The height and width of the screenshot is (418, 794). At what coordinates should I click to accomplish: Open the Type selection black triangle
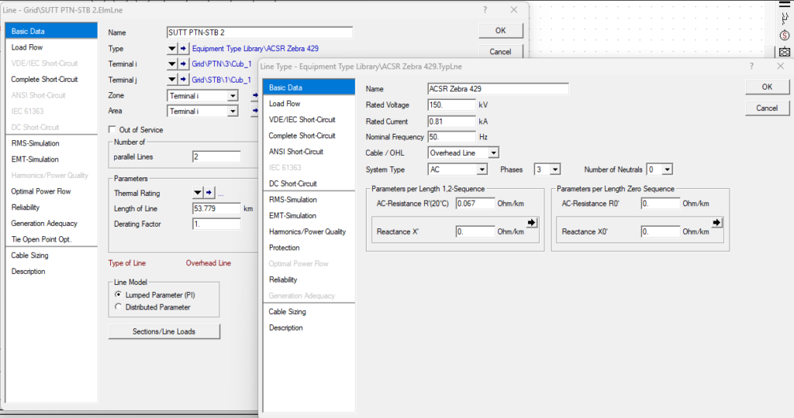[172, 49]
